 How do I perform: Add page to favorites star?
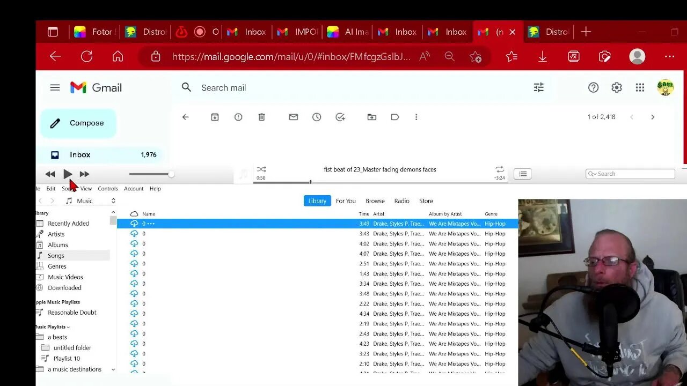point(476,56)
